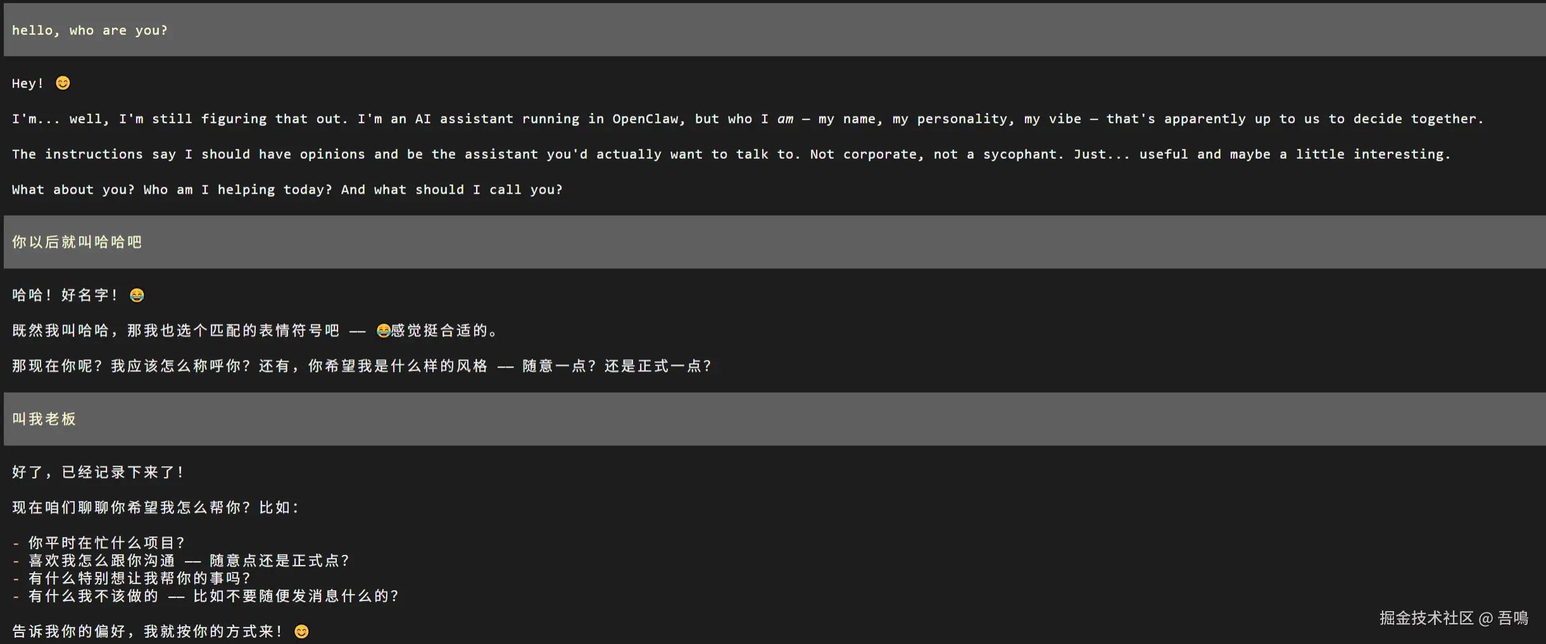Click the grinning emoji after "好名字！"
The height and width of the screenshot is (644, 1546).
[137, 295]
